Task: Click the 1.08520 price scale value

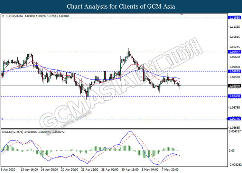Action: click(x=235, y=77)
